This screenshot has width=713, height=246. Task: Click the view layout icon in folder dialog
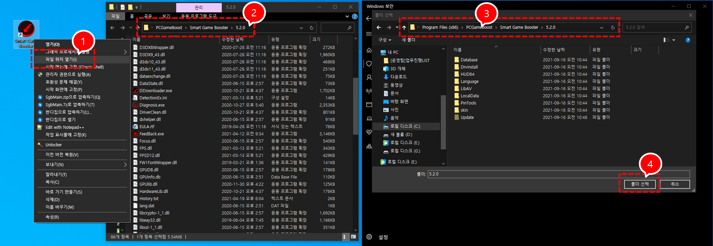(x=666, y=40)
